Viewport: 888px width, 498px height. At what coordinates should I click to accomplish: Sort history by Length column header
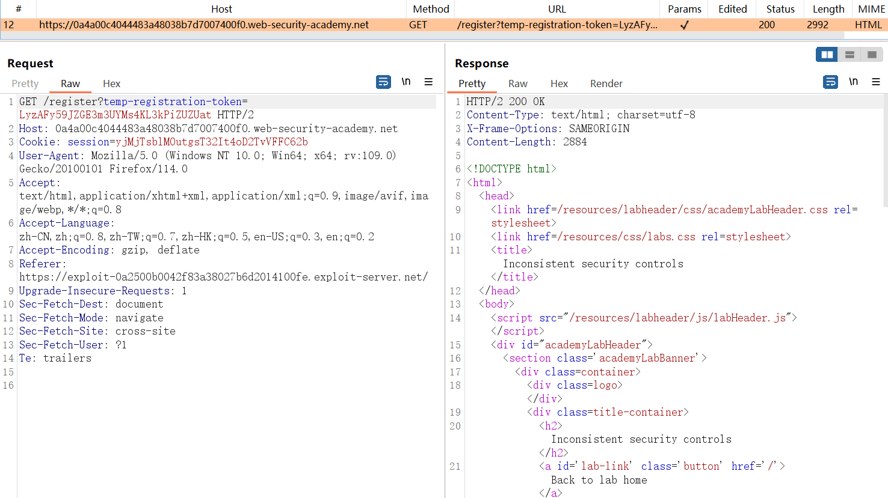tap(828, 9)
